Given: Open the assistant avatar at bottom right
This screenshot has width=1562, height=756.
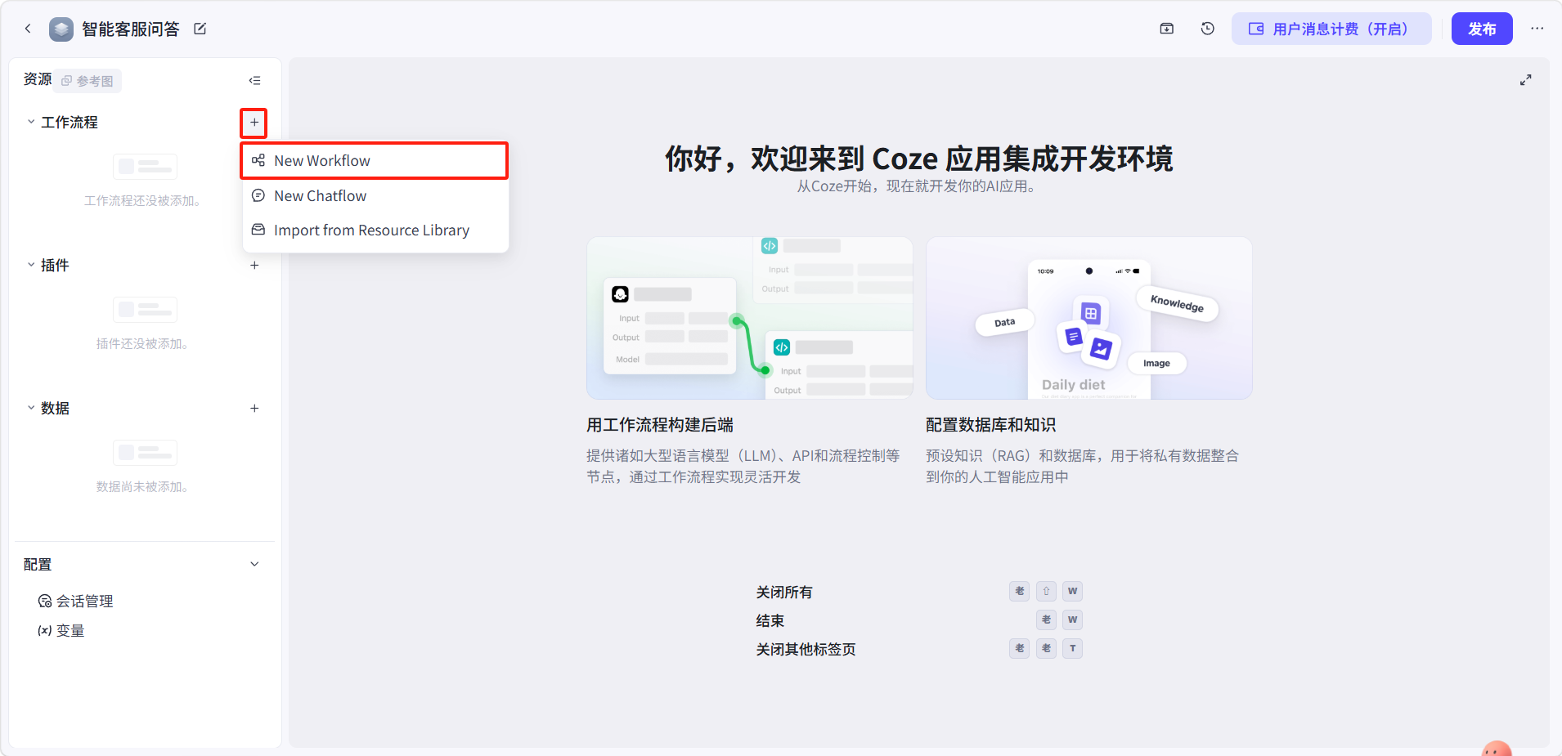Looking at the screenshot, I should pyautogui.click(x=1497, y=748).
